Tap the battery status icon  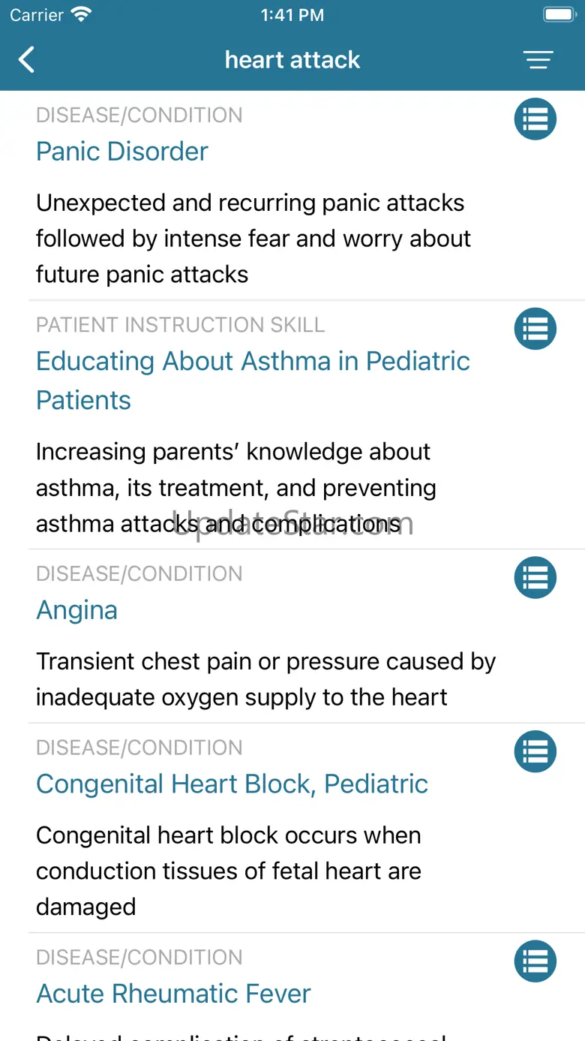[x=559, y=14]
